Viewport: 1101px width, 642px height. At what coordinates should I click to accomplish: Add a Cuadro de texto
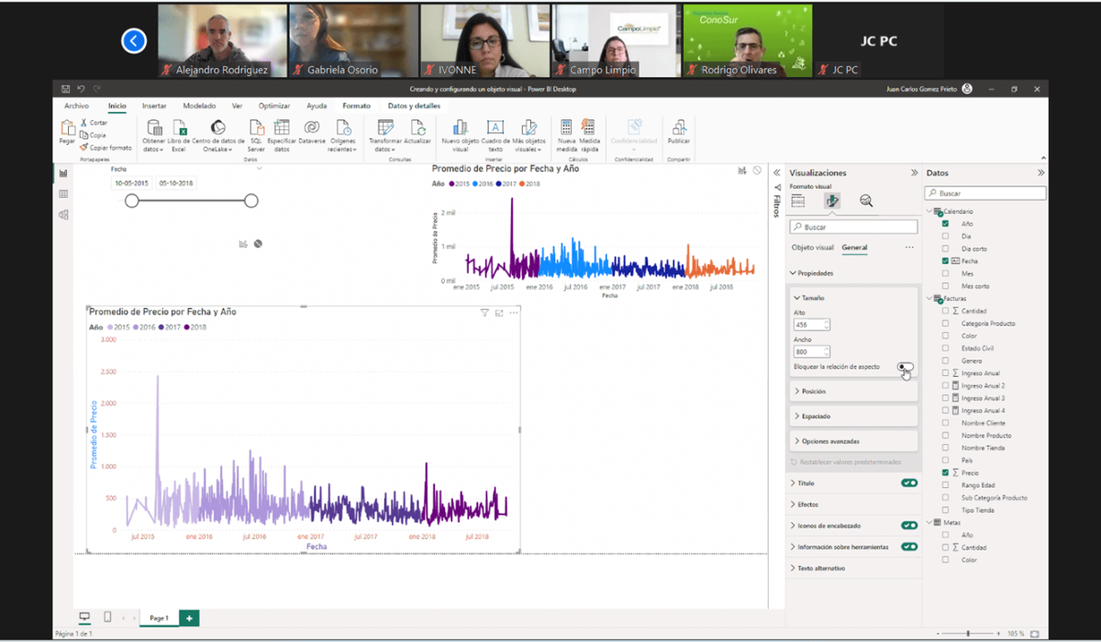[x=495, y=128]
